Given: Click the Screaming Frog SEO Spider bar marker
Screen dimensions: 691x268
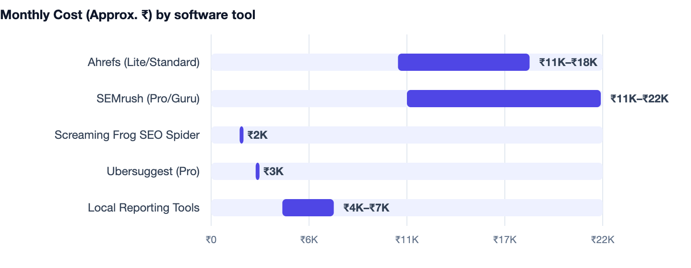Looking at the screenshot, I should click(241, 135).
